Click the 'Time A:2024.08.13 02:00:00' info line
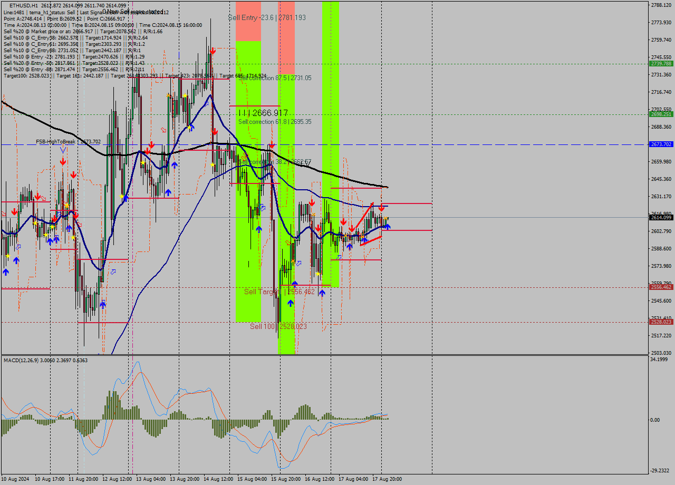This screenshot has height=485, width=675. [103, 25]
